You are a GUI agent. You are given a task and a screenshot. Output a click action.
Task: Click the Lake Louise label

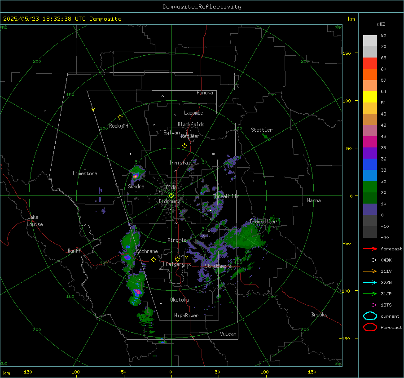(x=35, y=221)
